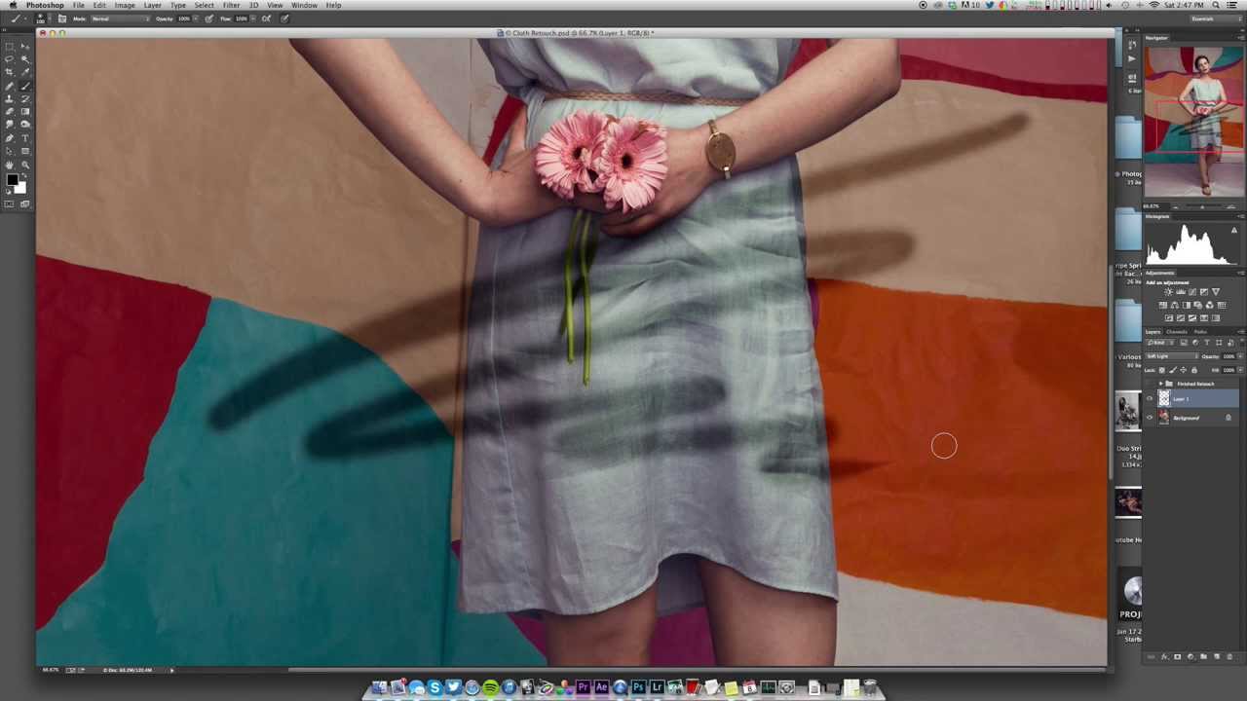Select the Brush tool in toolbox
The image size is (1247, 701).
point(25,86)
